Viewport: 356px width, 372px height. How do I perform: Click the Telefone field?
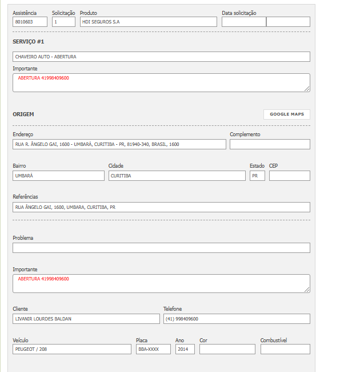click(237, 319)
